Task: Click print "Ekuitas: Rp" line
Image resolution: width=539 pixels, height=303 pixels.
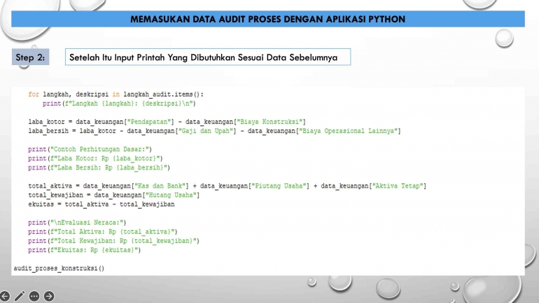Action: pyautogui.click(x=85, y=250)
